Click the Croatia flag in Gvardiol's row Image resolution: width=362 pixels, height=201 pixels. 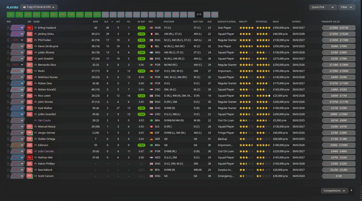click(151, 114)
